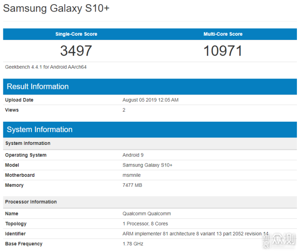Click the Memory value 7477 MB
This screenshot has width=299, height=252.
[x=132, y=185]
